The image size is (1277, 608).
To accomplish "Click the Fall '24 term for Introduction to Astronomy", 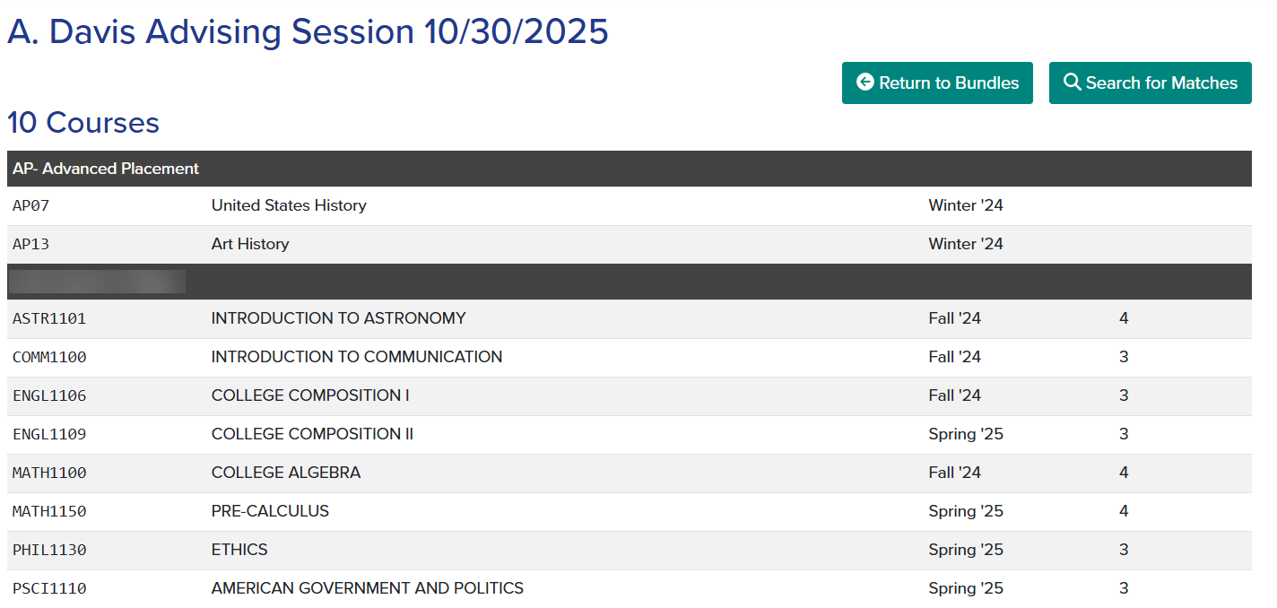I will tap(954, 317).
